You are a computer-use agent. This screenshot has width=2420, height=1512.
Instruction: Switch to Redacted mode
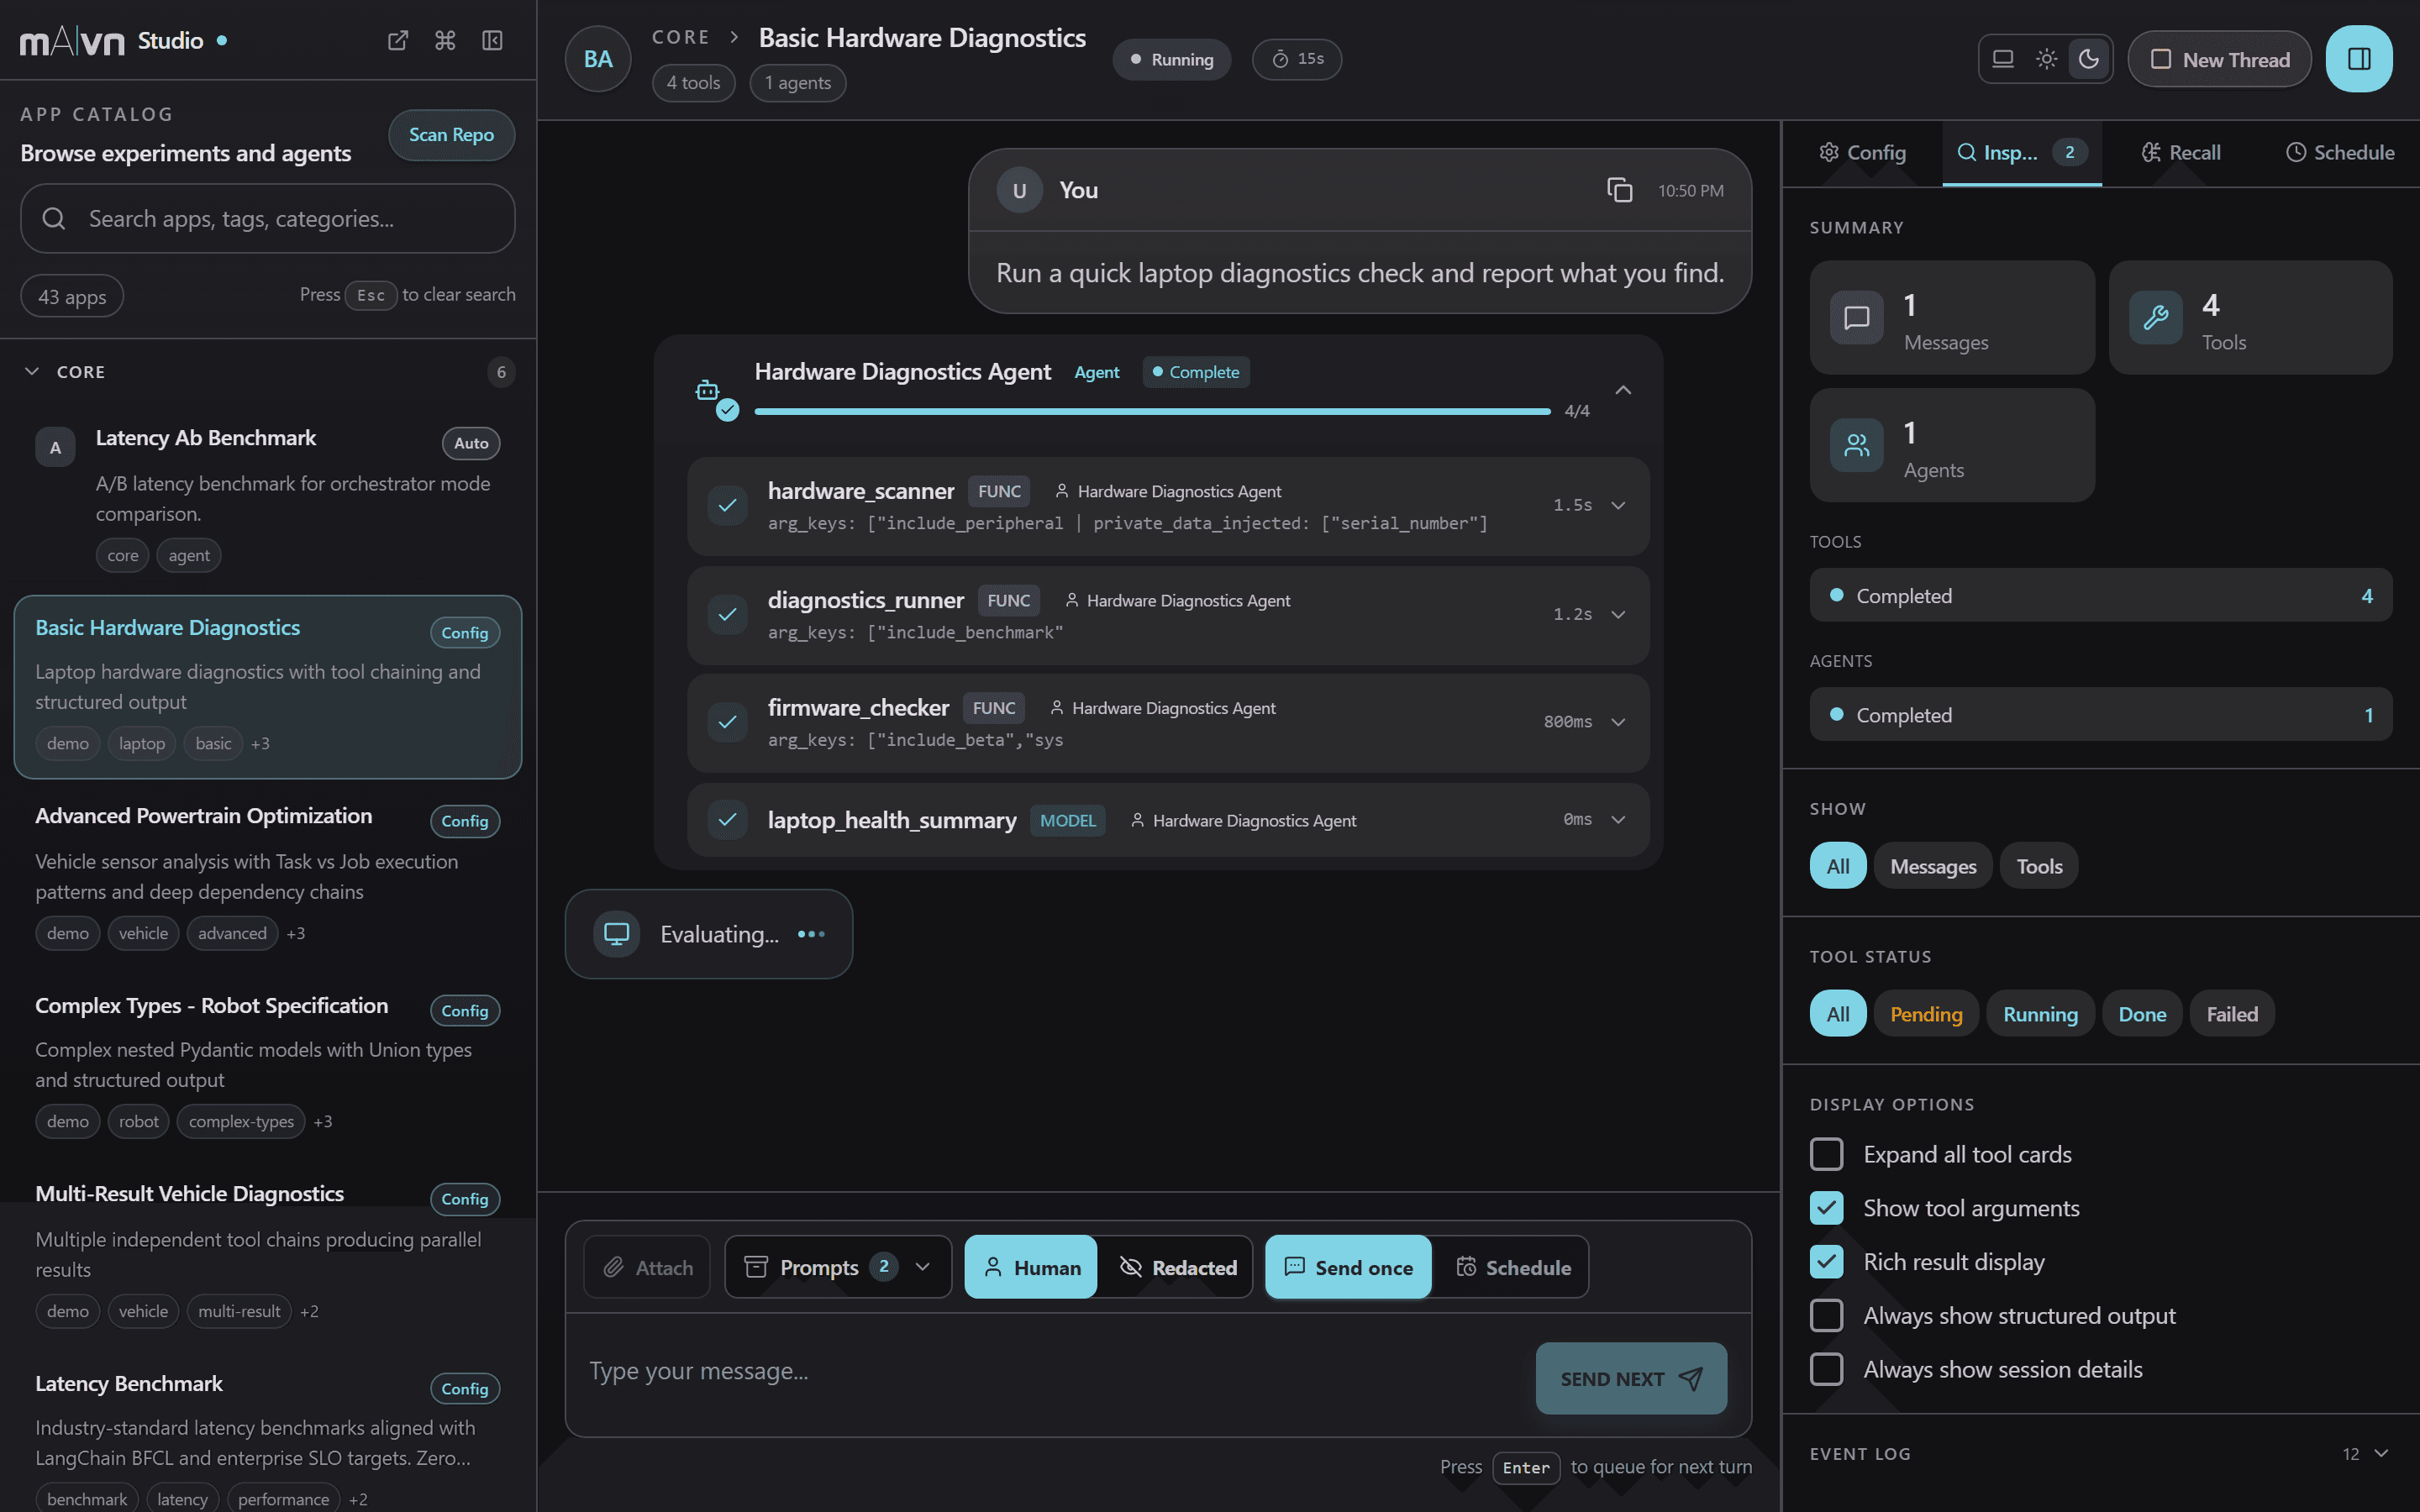1176,1267
